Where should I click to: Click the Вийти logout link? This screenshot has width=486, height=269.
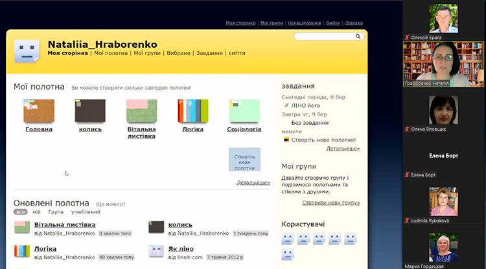(x=333, y=23)
